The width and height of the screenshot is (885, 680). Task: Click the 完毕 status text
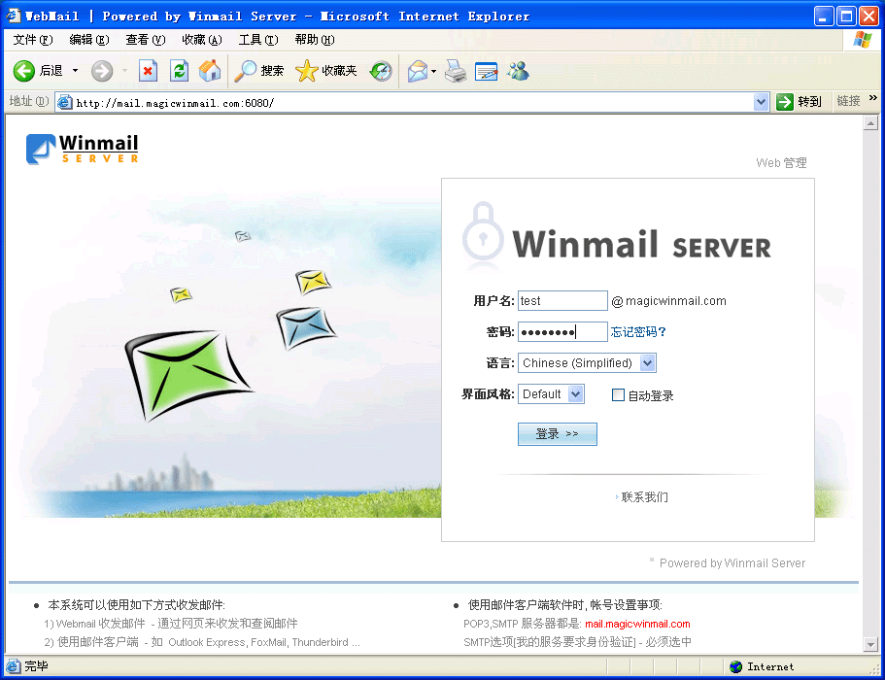coord(36,666)
